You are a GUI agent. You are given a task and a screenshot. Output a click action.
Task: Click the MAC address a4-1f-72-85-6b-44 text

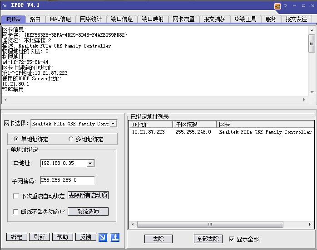pos(25,62)
